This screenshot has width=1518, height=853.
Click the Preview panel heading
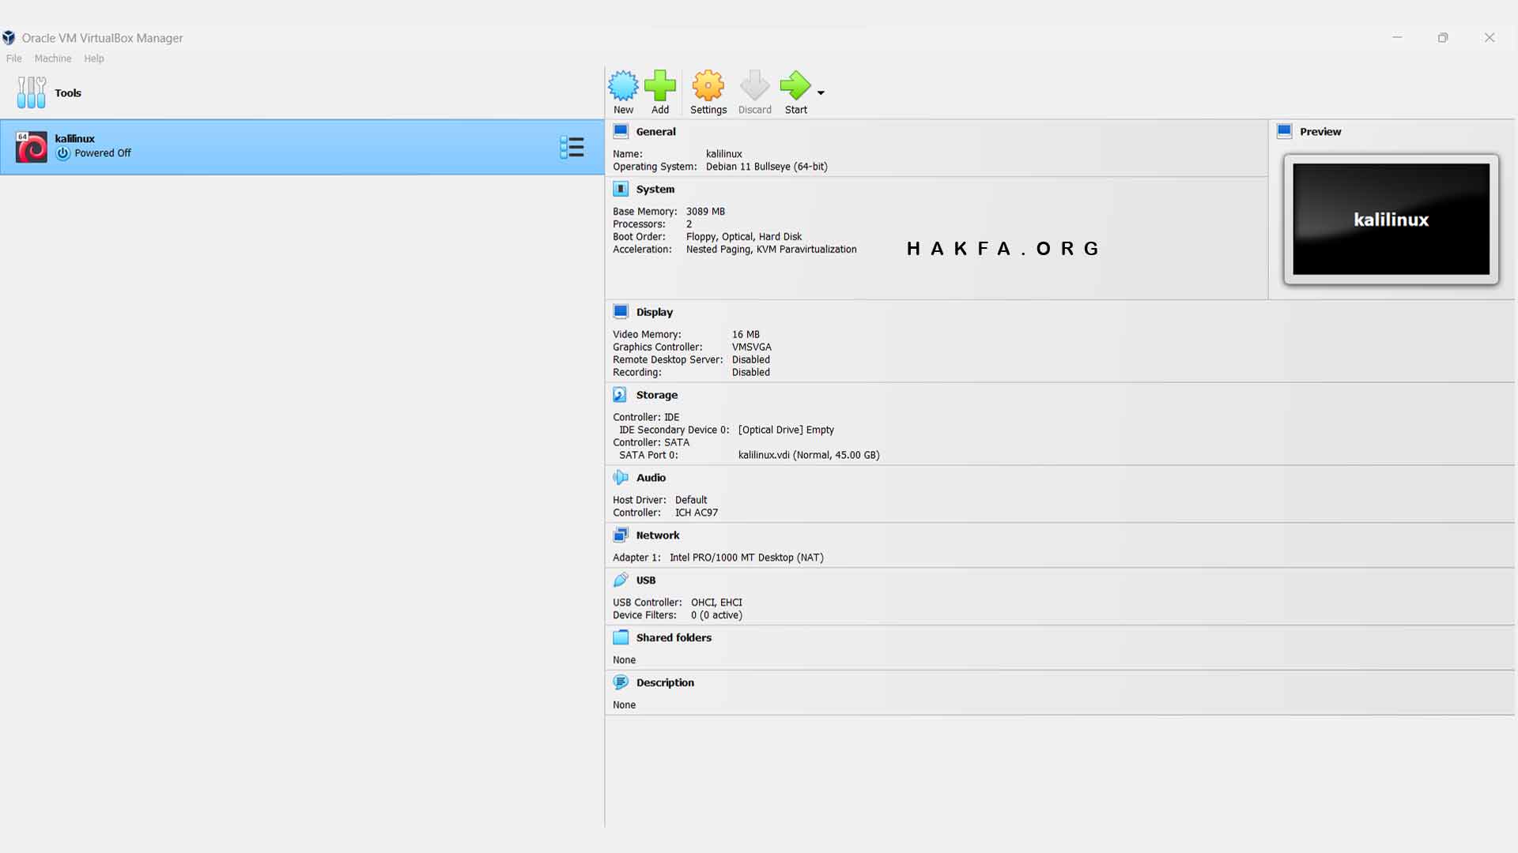(1320, 132)
